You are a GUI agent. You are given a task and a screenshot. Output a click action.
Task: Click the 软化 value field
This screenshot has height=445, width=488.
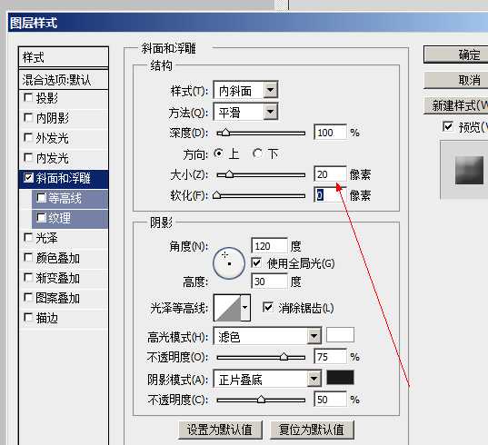point(330,195)
